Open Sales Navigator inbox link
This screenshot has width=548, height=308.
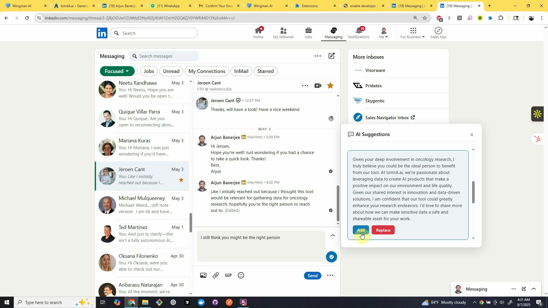point(390,117)
